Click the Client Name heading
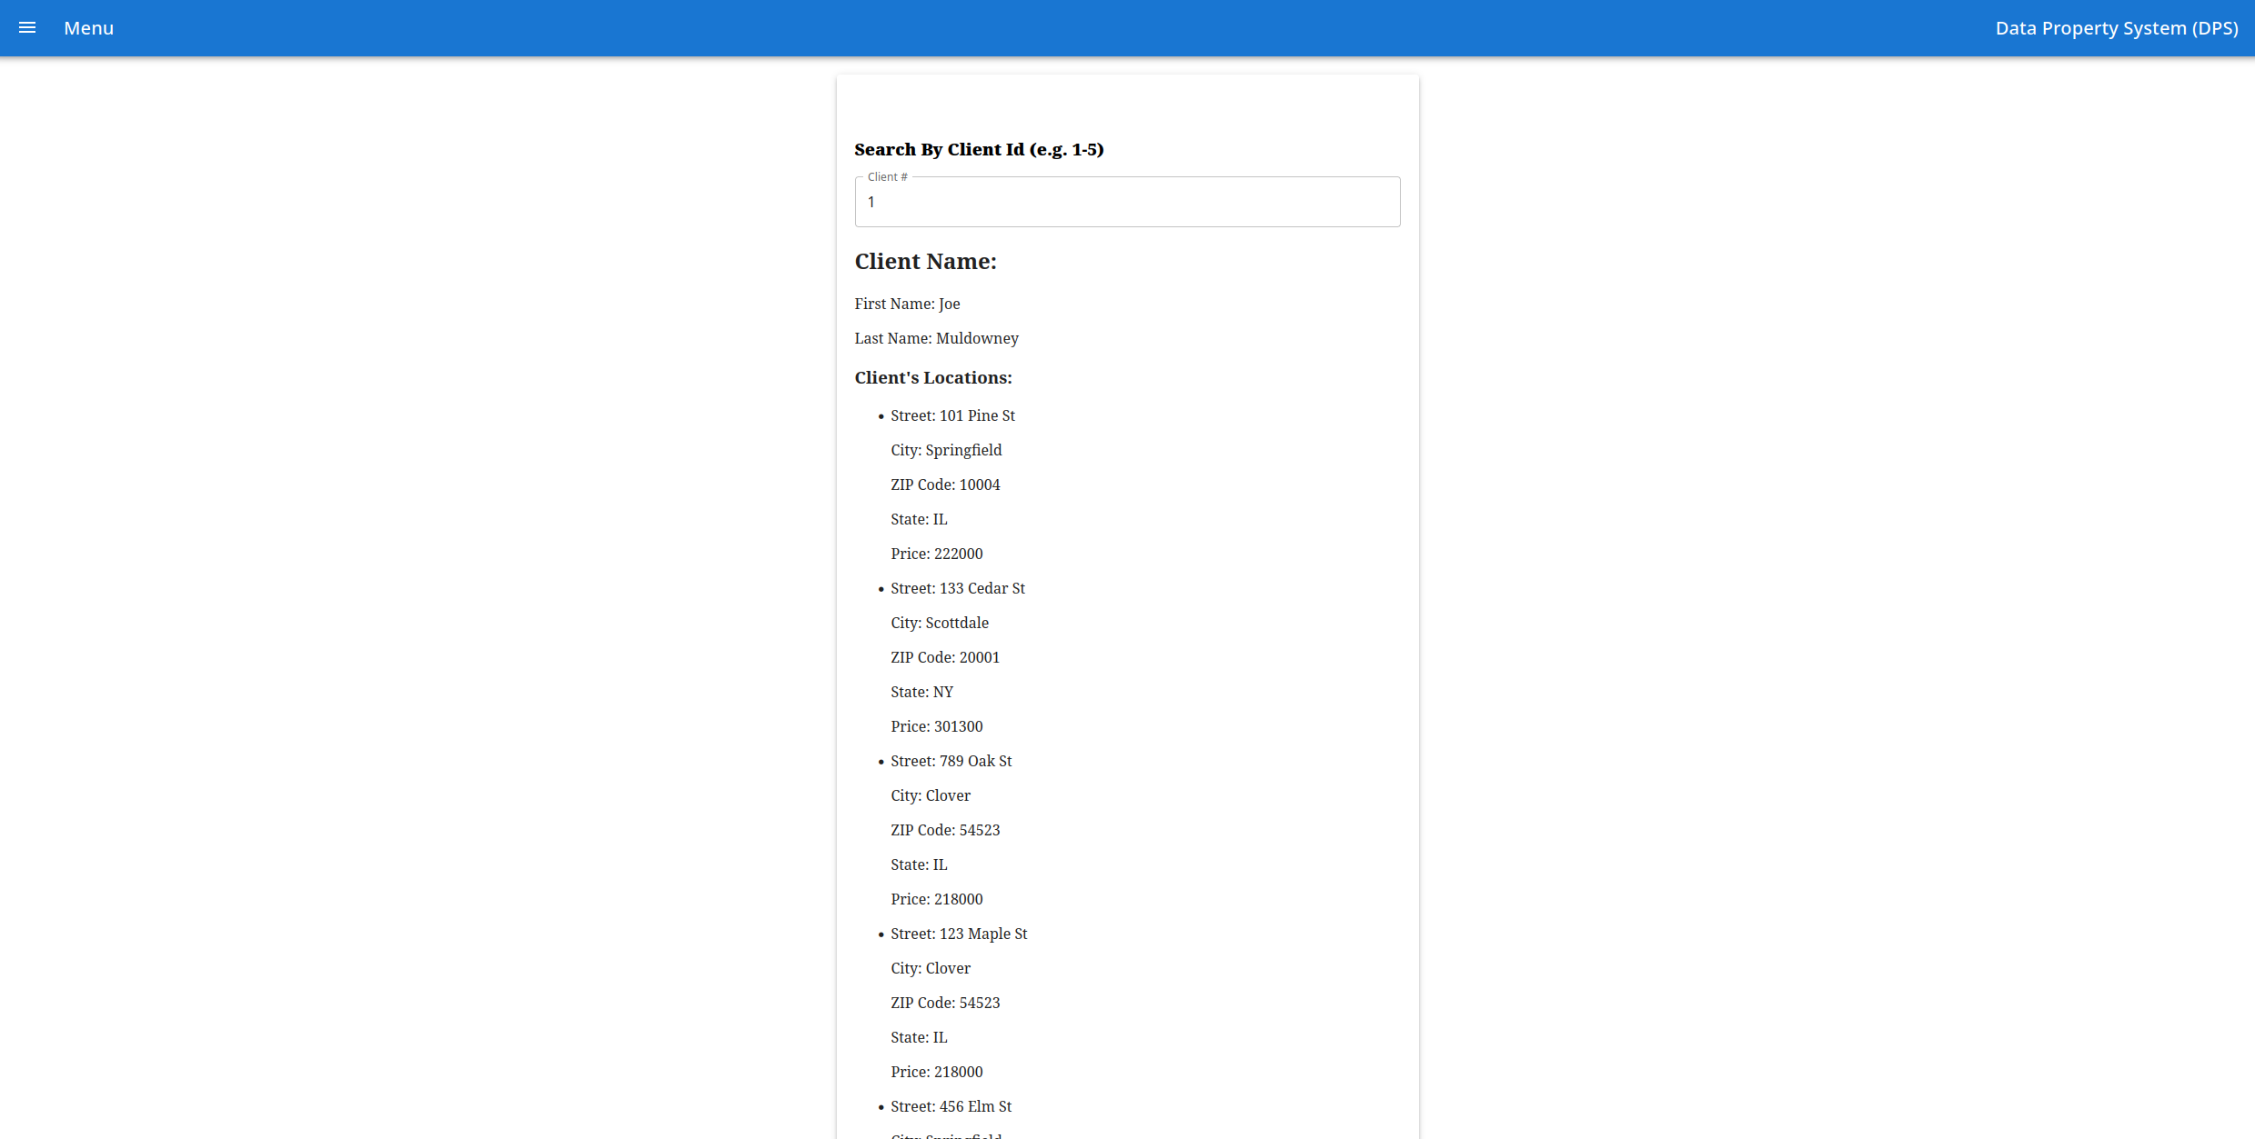2255x1139 pixels. [x=925, y=262]
